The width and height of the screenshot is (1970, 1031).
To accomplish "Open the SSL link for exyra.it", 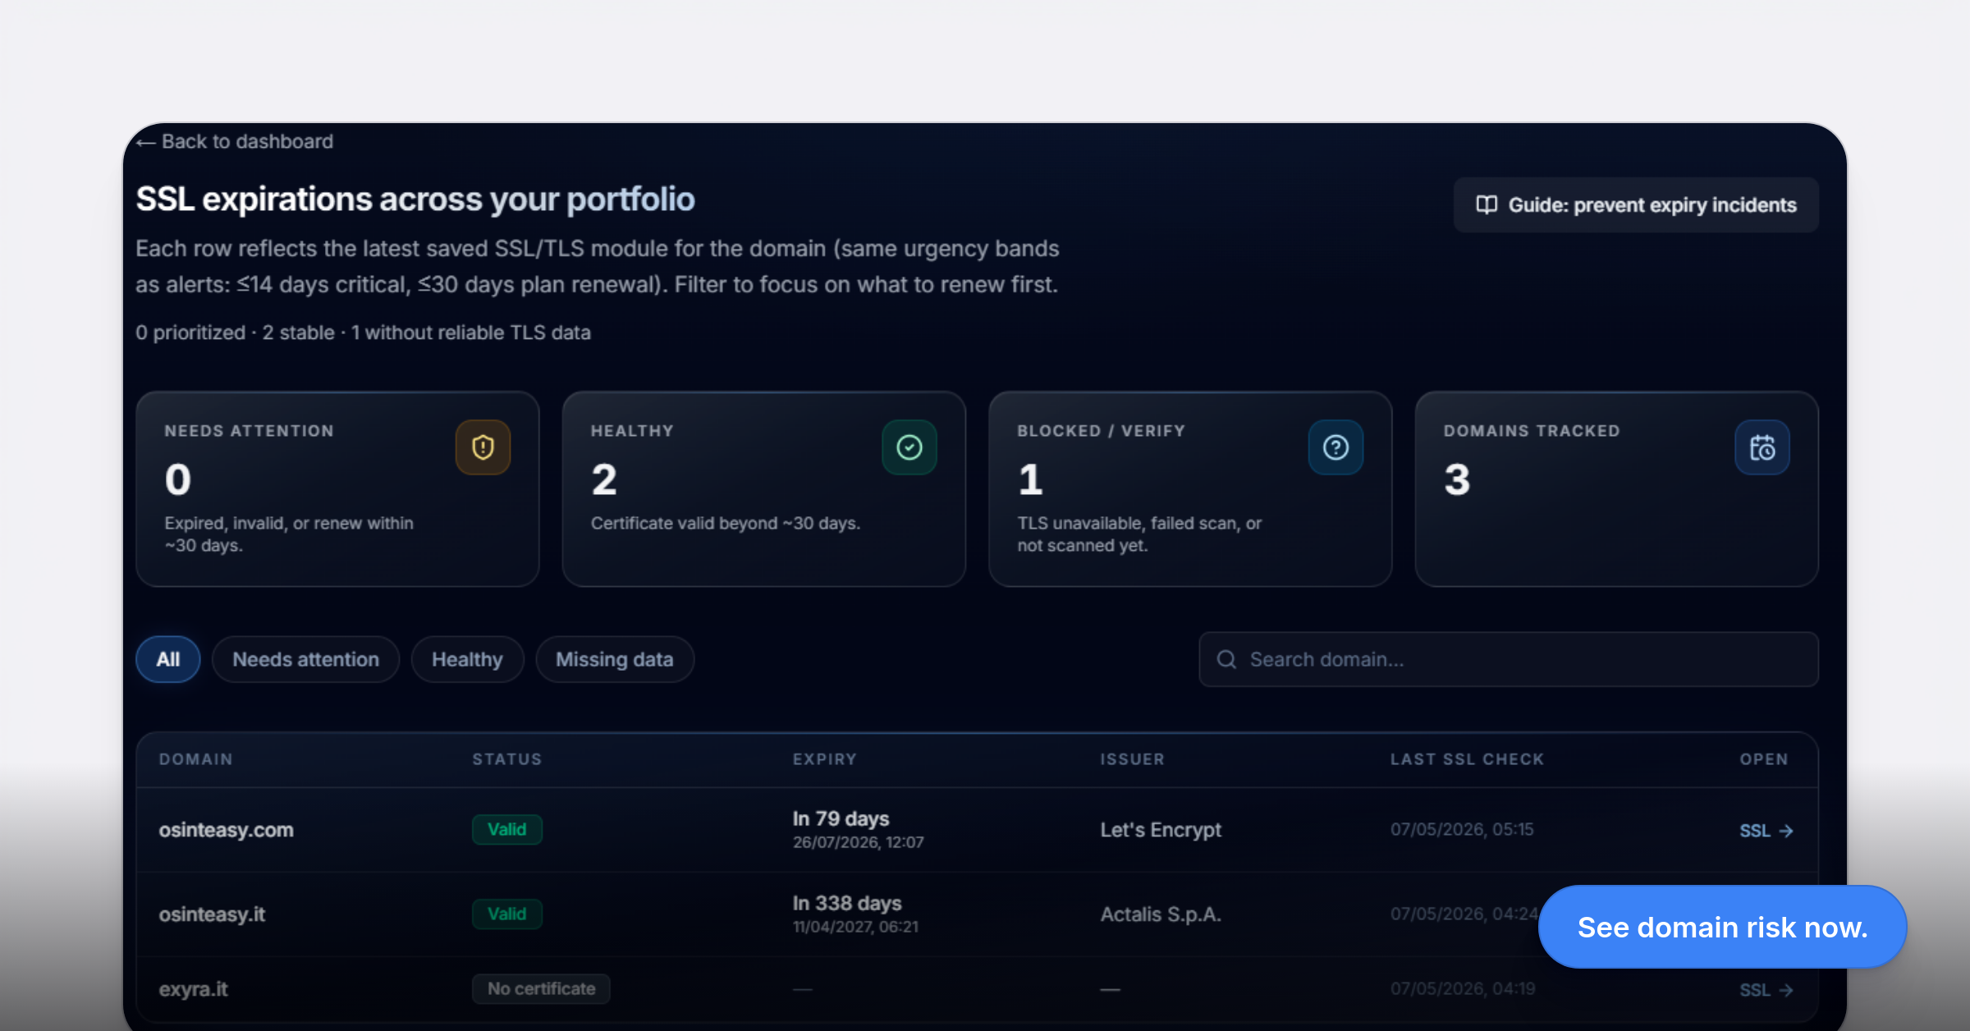I will (1766, 990).
